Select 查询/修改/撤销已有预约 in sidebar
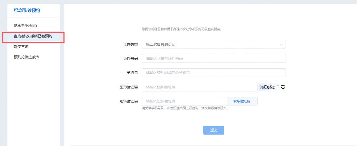The image size is (357, 146). coord(34,36)
